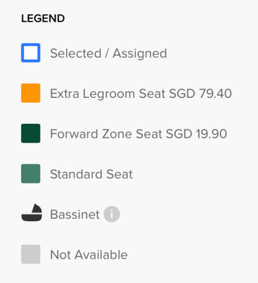Viewport: 258px width, 283px height.
Task: Click the Bassinet info icon
Action: click(x=112, y=214)
